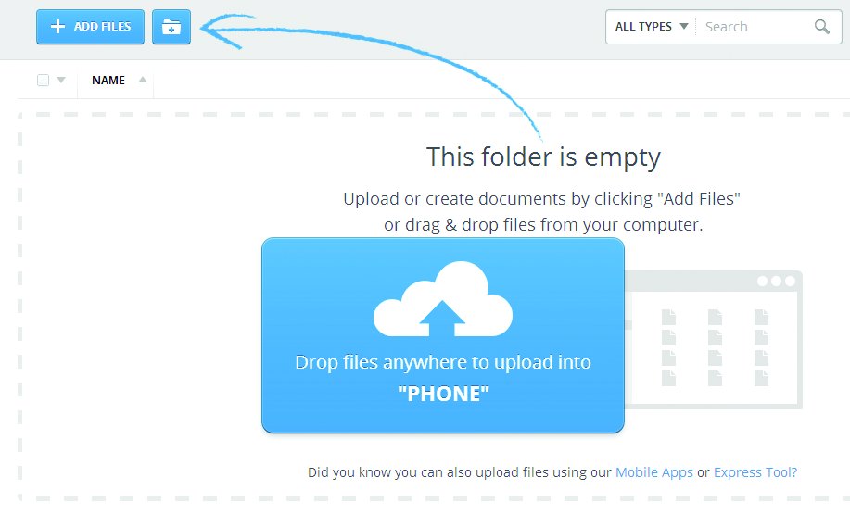Open the All Types filter dropdown
The image size is (850, 527).
pyautogui.click(x=651, y=27)
